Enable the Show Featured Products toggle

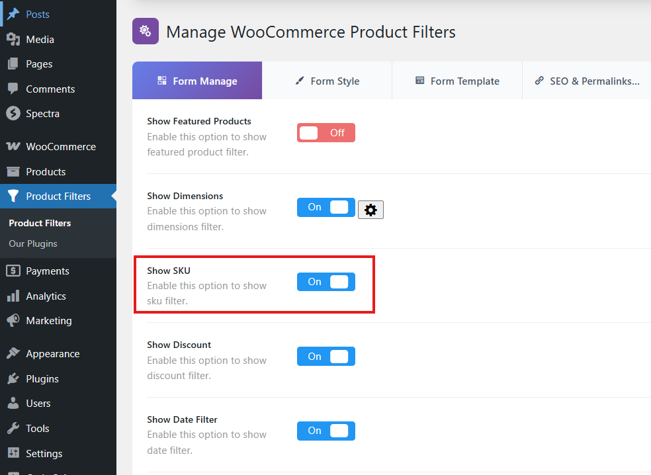[x=326, y=133]
